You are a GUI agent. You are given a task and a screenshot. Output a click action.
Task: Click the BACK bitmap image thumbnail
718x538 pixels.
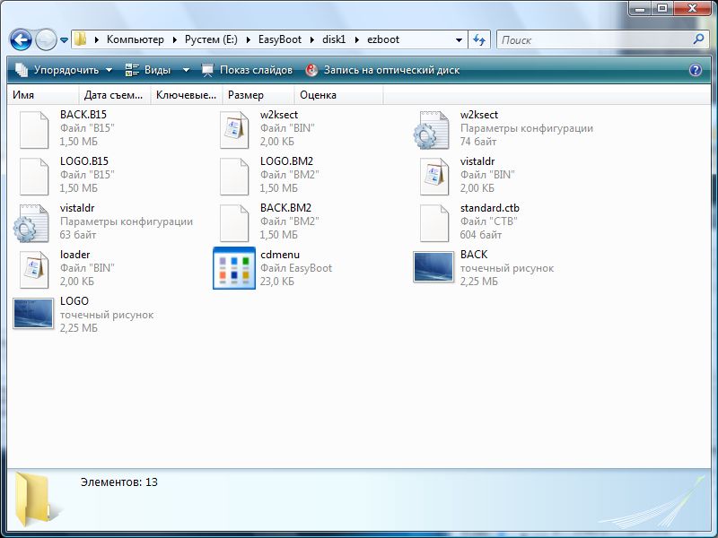(434, 267)
